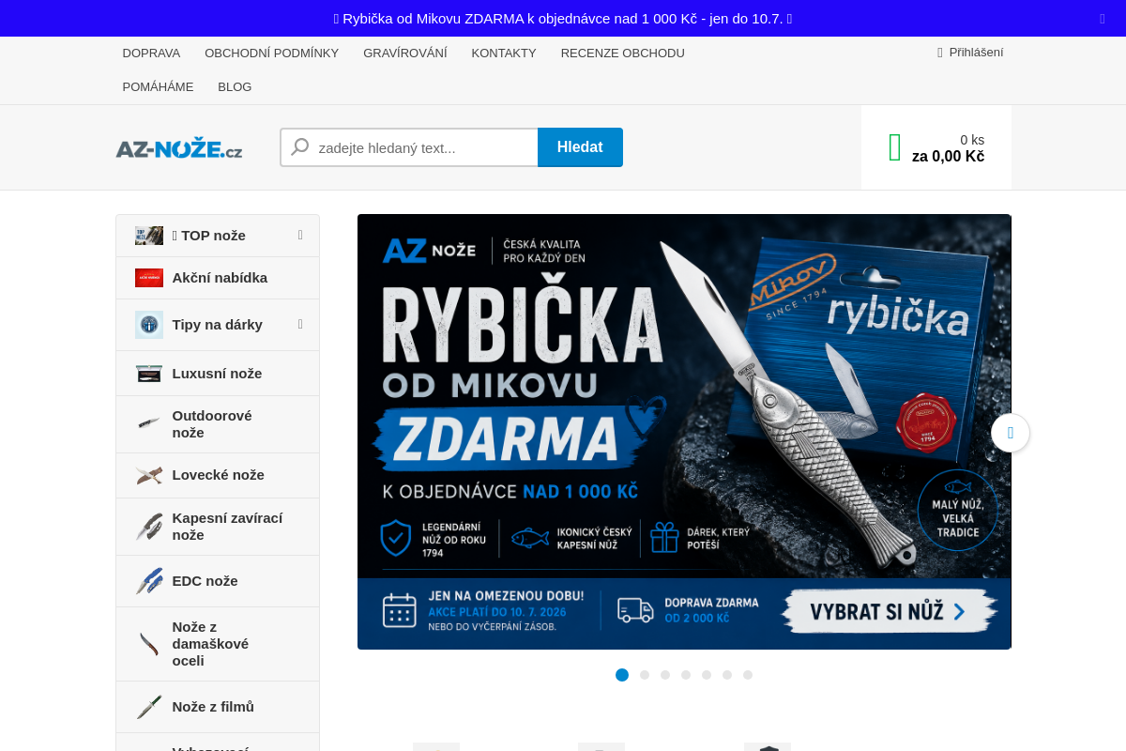Open OBCHODNÍ PODMÍNKY page
This screenshot has height=751, width=1126.
click(271, 53)
